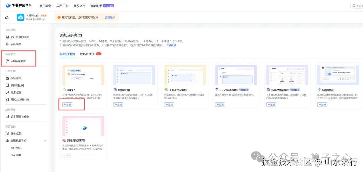363x172 pixels.
Task: Click the 卜算子大侠 app cube icon
Action: [x=21, y=17]
